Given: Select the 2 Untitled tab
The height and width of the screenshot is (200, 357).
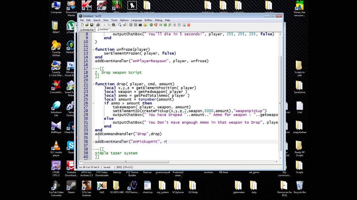Looking at the screenshot, I should tap(103, 29).
